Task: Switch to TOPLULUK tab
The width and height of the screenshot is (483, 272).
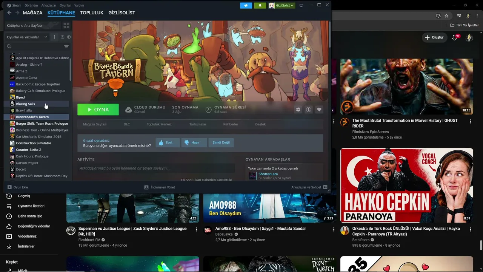Action: tap(92, 13)
